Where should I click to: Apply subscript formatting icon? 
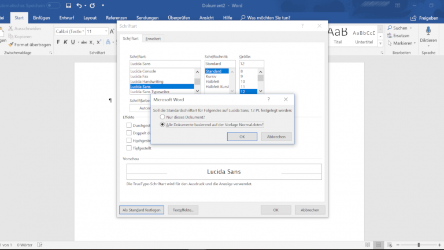click(90, 42)
